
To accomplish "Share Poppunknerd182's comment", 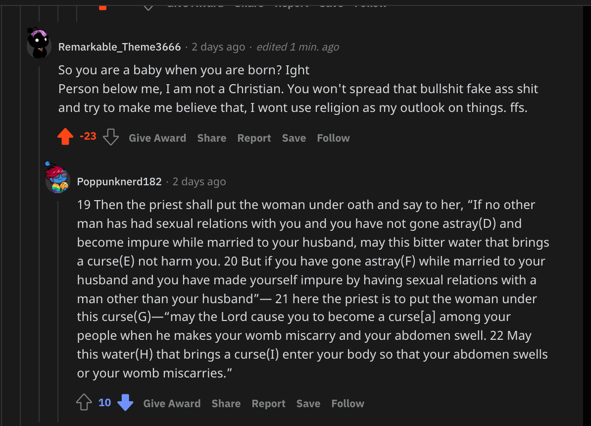I will [x=226, y=404].
